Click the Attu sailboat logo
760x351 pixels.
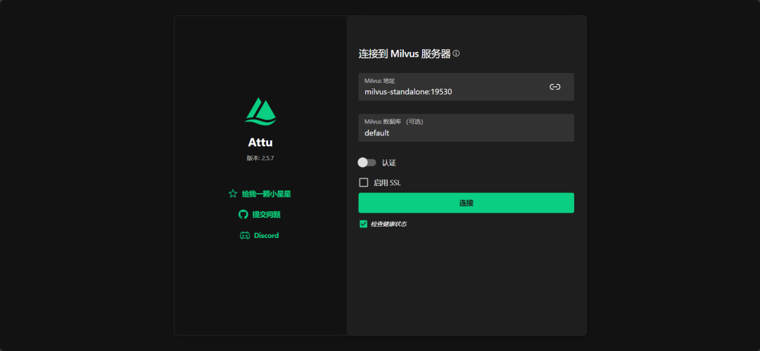[x=260, y=111]
